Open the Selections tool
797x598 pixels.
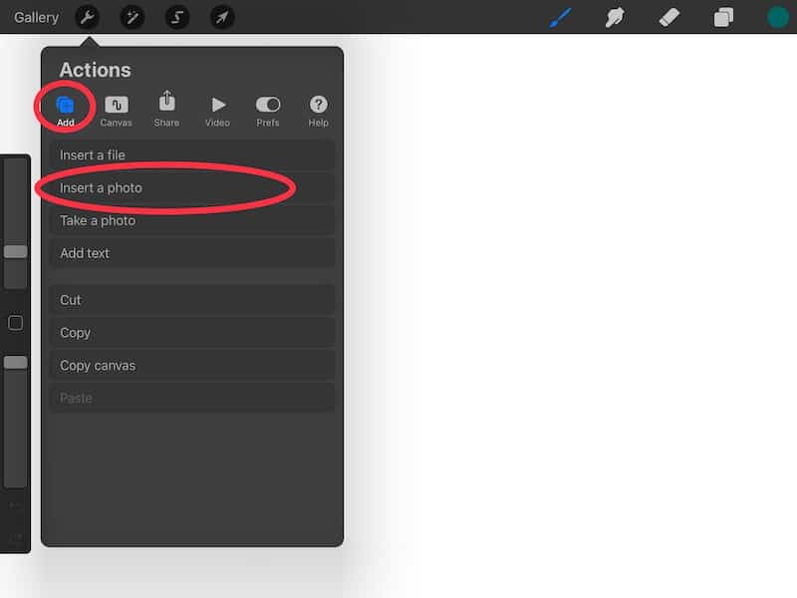coord(177,17)
